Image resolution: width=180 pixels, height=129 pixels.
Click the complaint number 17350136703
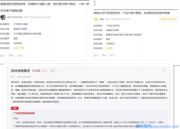click(113, 26)
